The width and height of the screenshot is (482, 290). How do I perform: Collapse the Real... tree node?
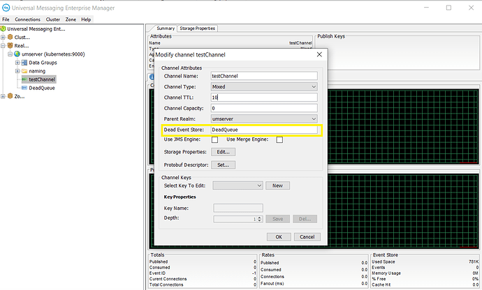pos(3,46)
